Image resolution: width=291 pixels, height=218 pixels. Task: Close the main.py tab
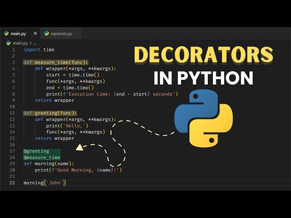pos(35,33)
